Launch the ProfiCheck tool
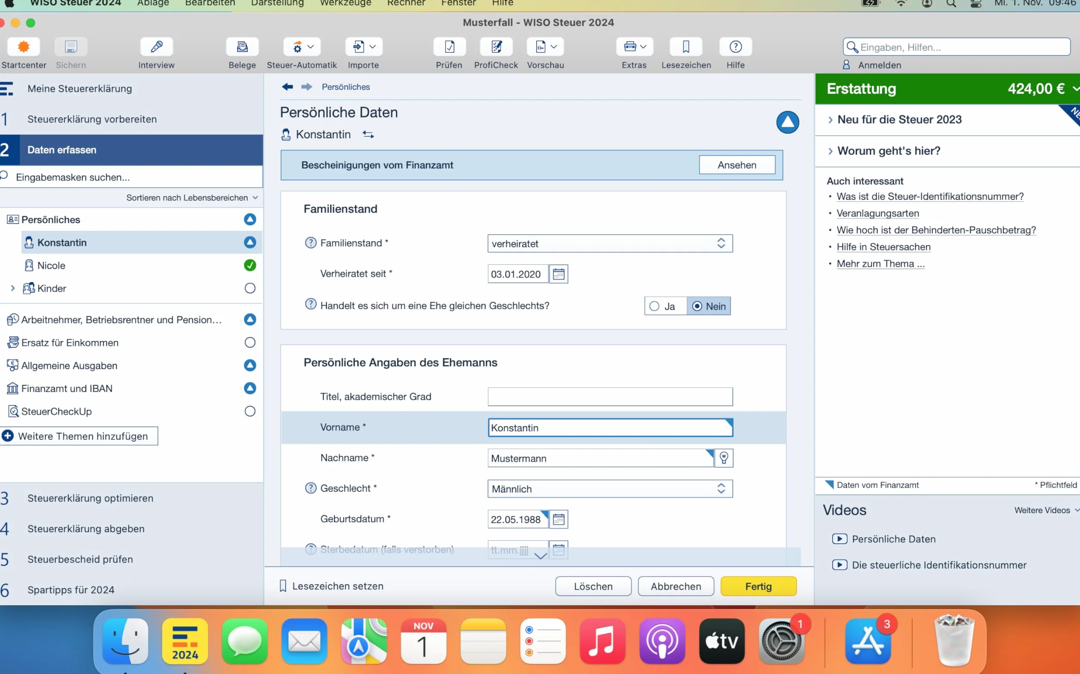The image size is (1080, 674). point(496,53)
